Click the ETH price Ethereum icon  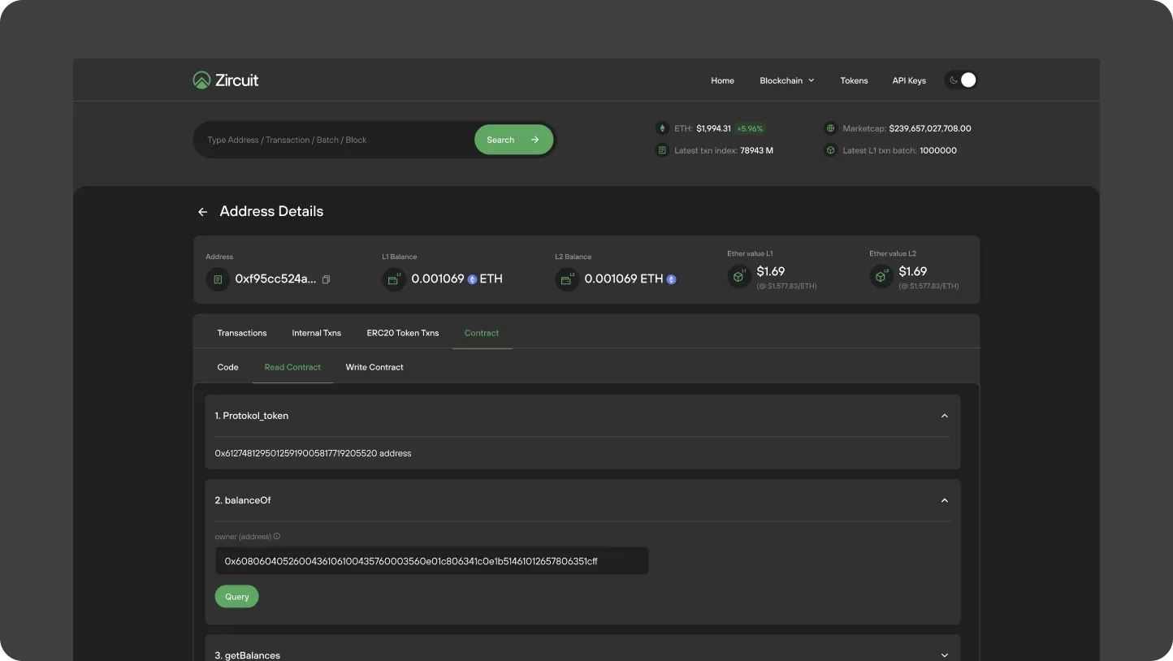click(x=662, y=127)
